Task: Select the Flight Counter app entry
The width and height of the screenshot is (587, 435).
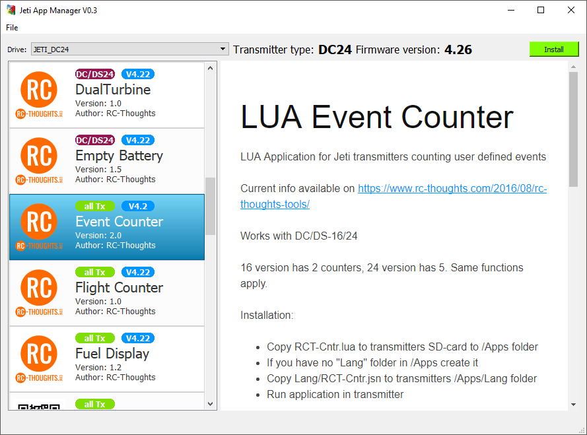Action: [x=107, y=293]
